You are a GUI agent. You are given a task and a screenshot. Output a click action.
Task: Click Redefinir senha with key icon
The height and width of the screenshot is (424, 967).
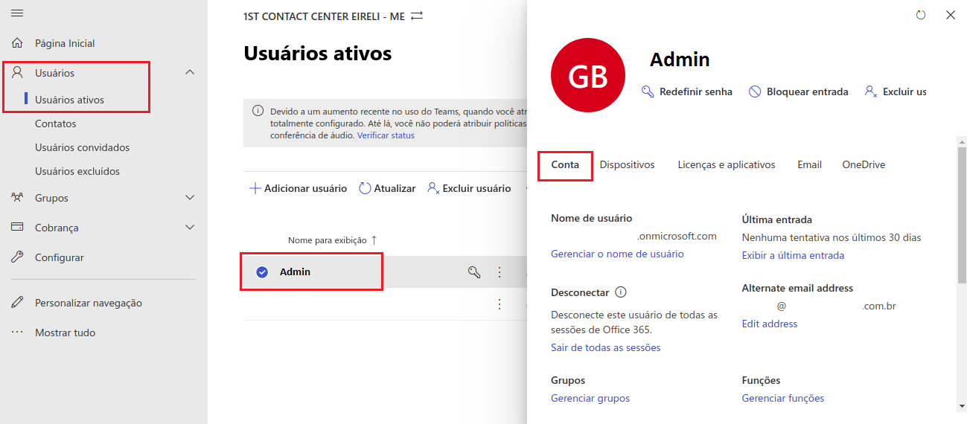[687, 91]
